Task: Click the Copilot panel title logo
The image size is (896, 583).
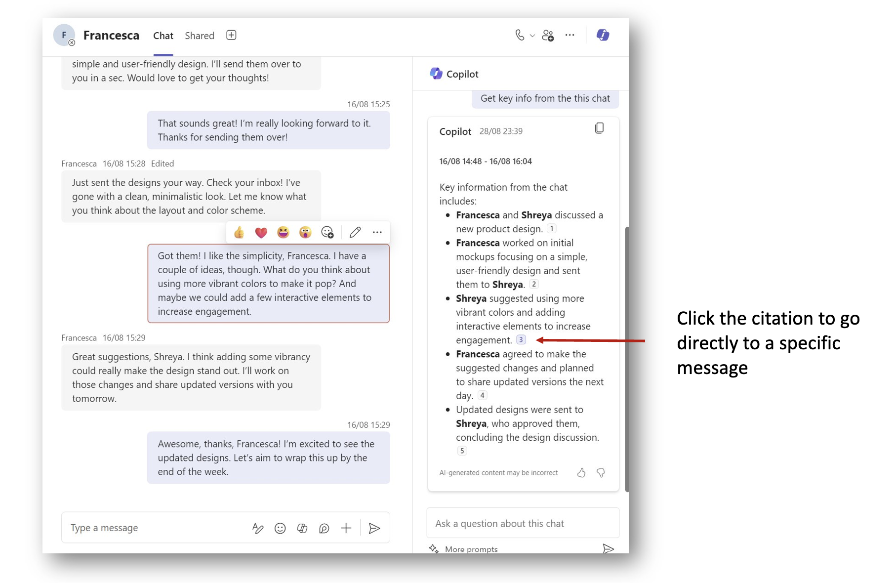Action: [x=436, y=74]
